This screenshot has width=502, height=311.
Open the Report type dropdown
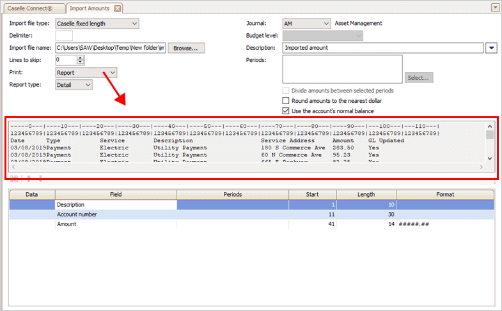(88, 84)
